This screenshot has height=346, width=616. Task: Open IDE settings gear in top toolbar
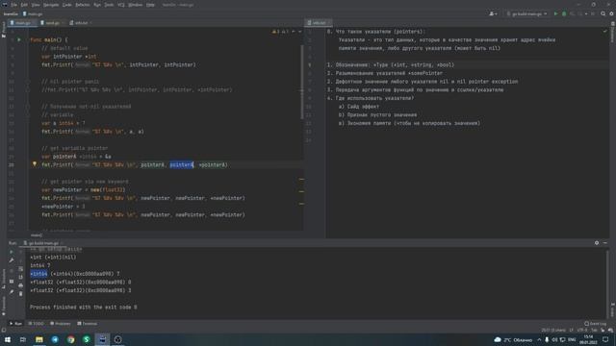click(x=611, y=13)
